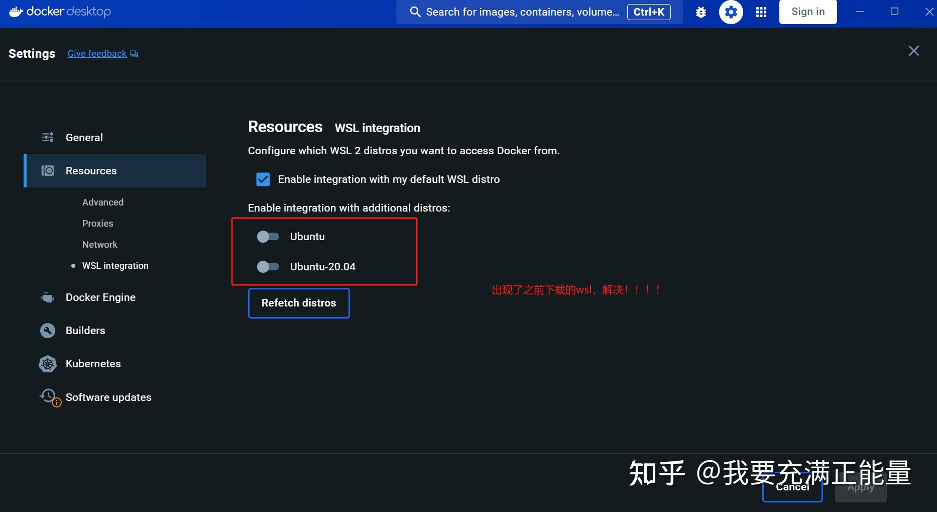Click the Apply button

coord(861,487)
